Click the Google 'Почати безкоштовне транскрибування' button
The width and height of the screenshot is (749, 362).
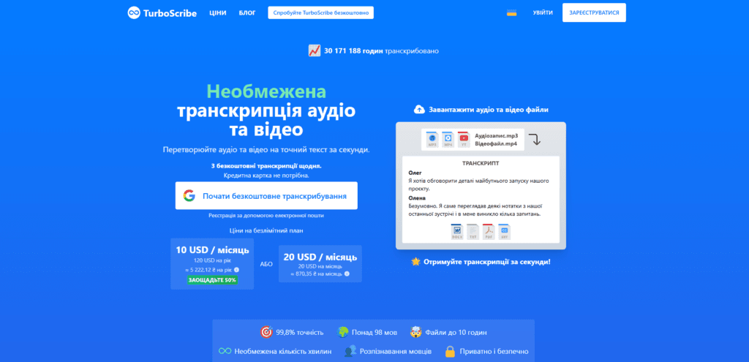(x=266, y=195)
